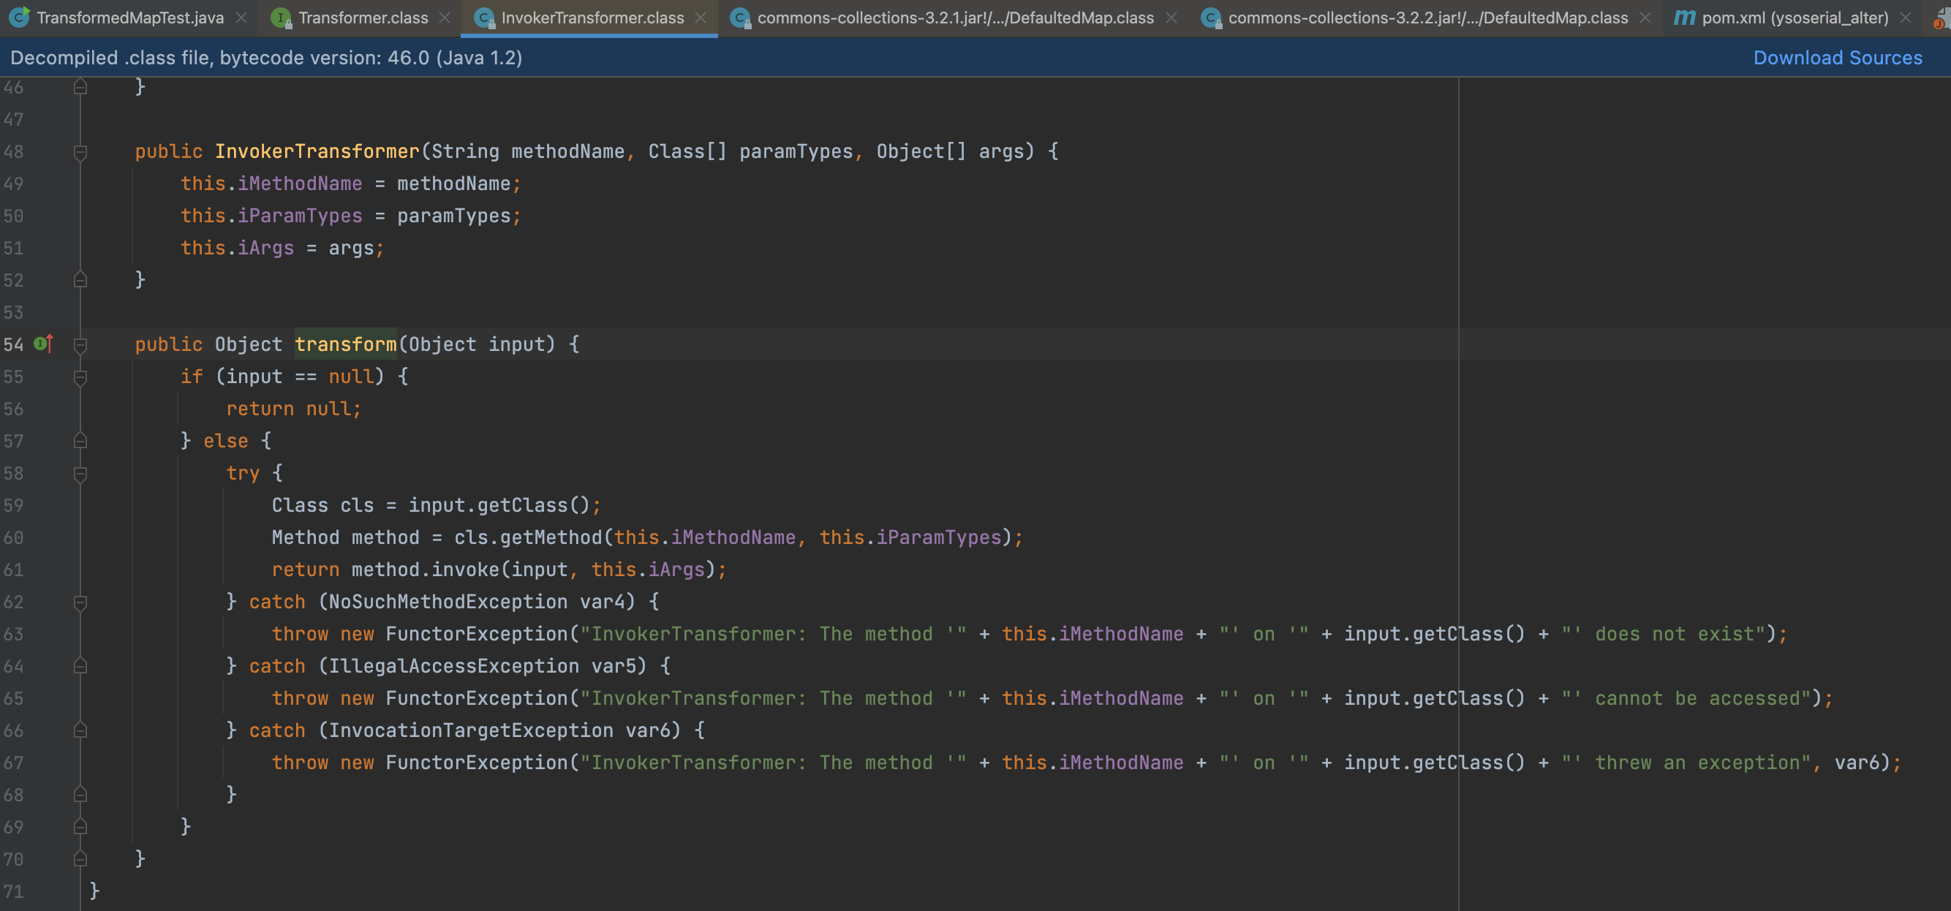Click the class icon on InvokerTransformer.class tab
This screenshot has width=1951, height=911.
484,18
